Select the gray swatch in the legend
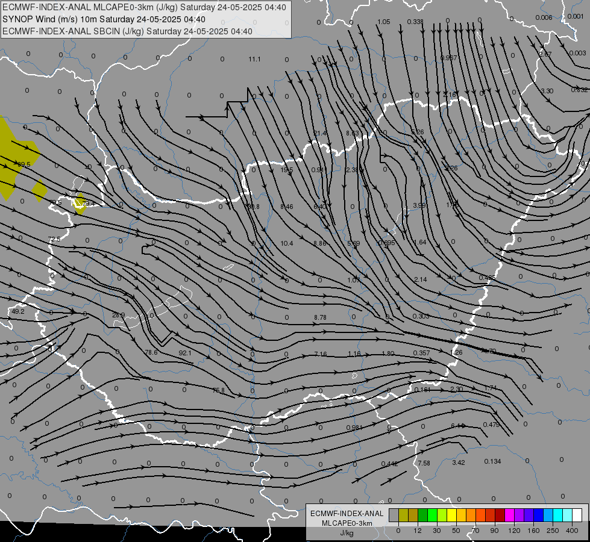 coord(394,515)
